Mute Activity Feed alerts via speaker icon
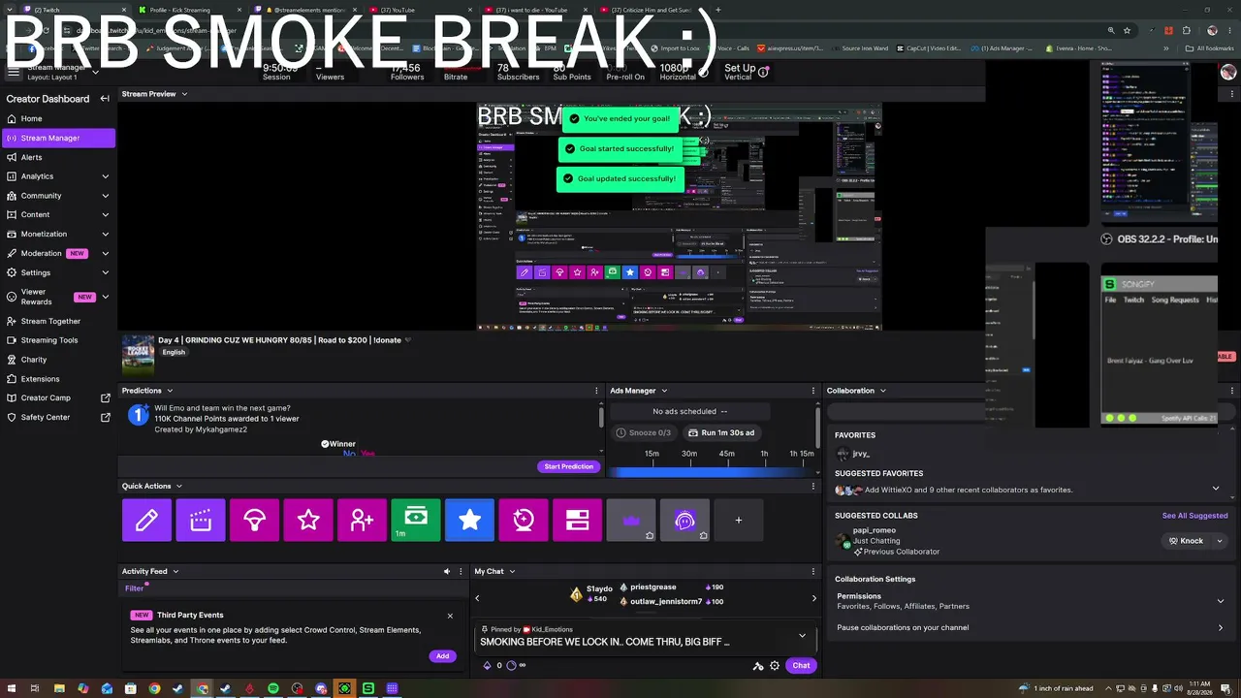The height and width of the screenshot is (698, 1241). pyautogui.click(x=447, y=572)
